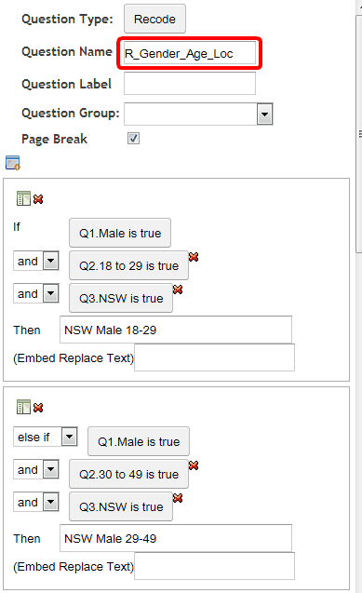The image size is (362, 593).
Task: Click the Recode question type button
Action: coord(154,19)
